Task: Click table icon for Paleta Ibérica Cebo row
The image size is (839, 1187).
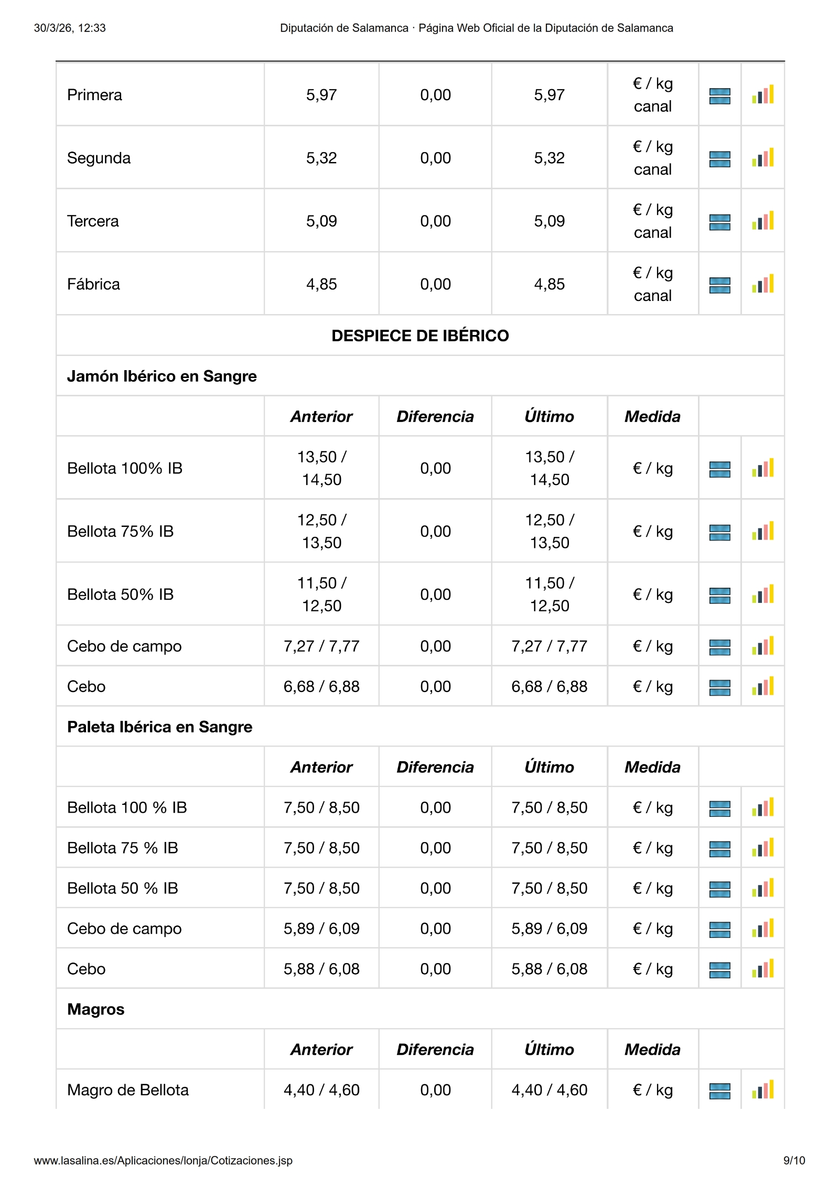Action: click(719, 970)
